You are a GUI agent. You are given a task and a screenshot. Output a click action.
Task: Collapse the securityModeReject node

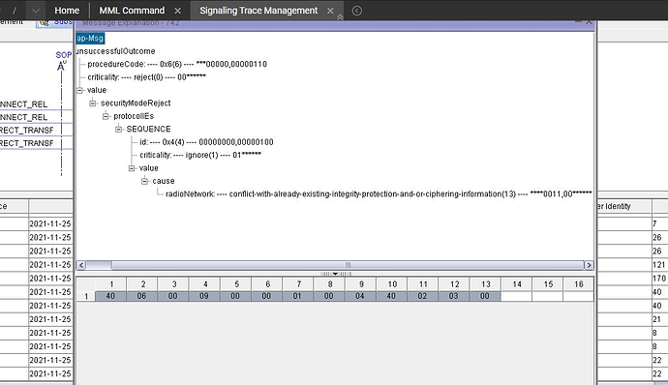pos(92,104)
